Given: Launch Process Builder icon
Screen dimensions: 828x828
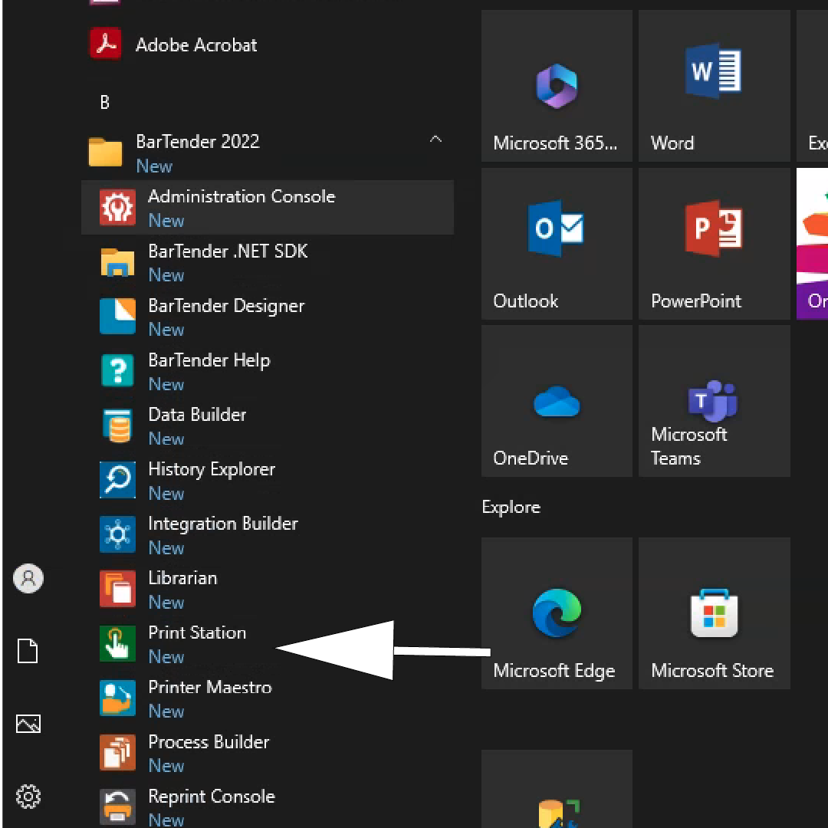Looking at the screenshot, I should tap(117, 753).
